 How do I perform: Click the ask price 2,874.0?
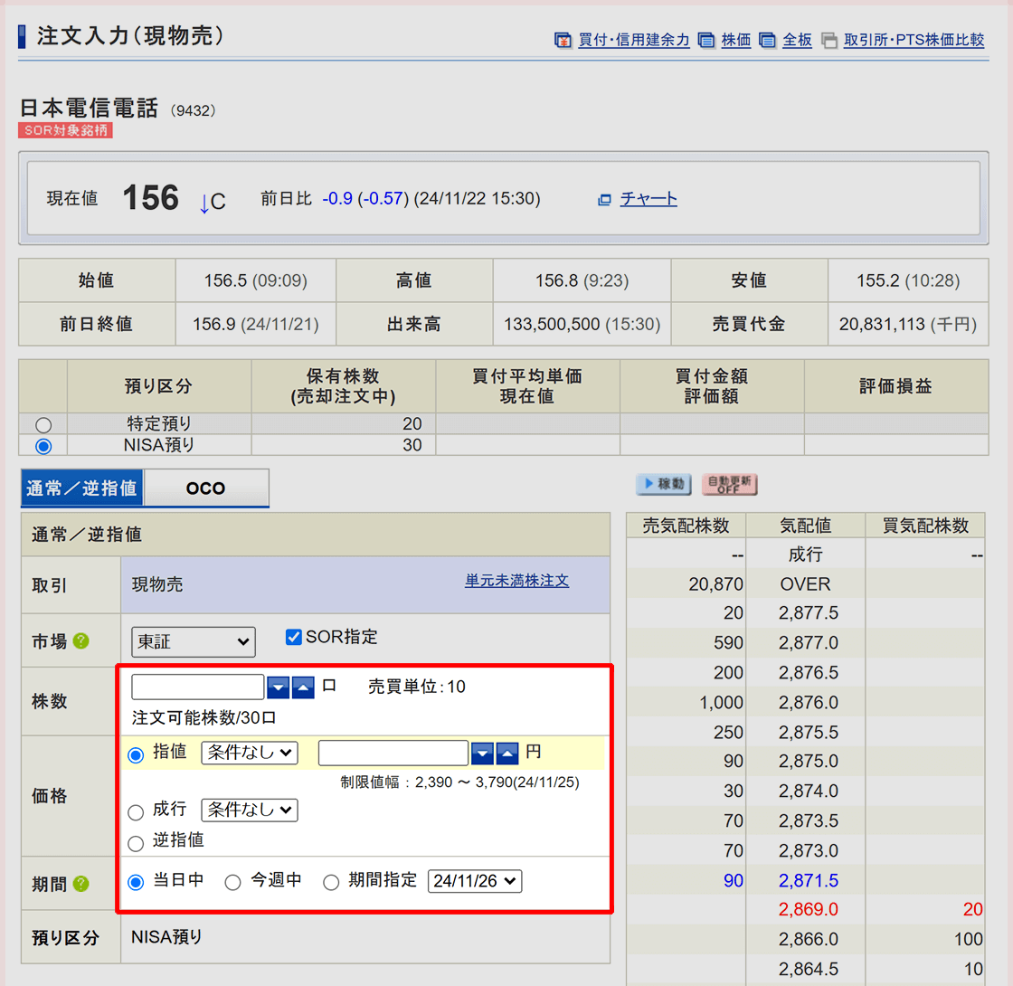coord(809,791)
